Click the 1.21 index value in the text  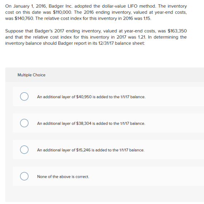pos(142,37)
